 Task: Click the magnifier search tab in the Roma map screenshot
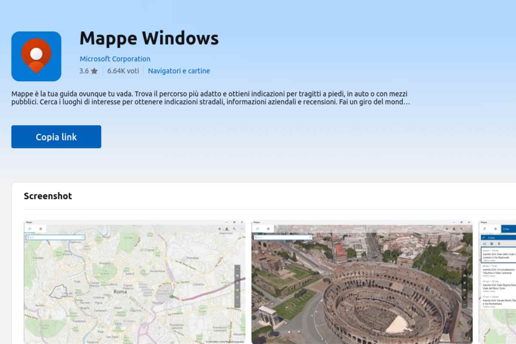[x=29, y=229]
